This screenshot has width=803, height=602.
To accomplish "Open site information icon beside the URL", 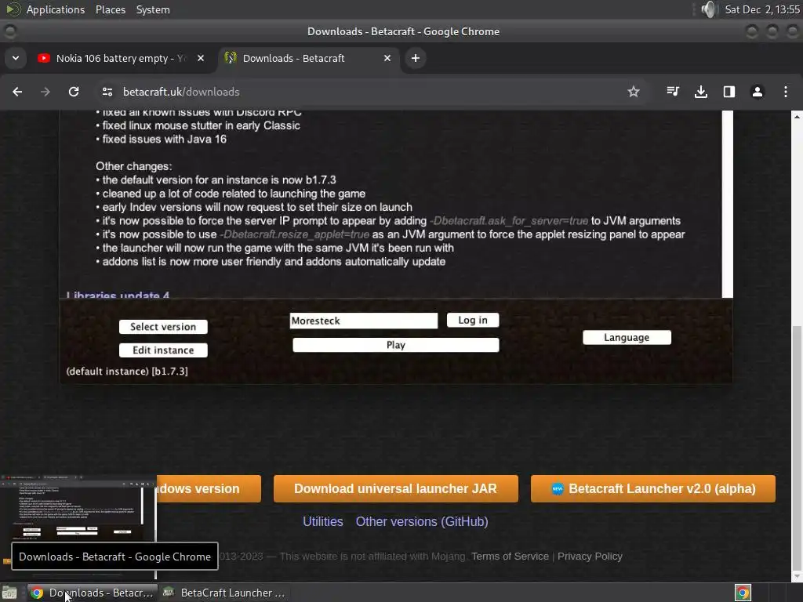I will (x=107, y=92).
